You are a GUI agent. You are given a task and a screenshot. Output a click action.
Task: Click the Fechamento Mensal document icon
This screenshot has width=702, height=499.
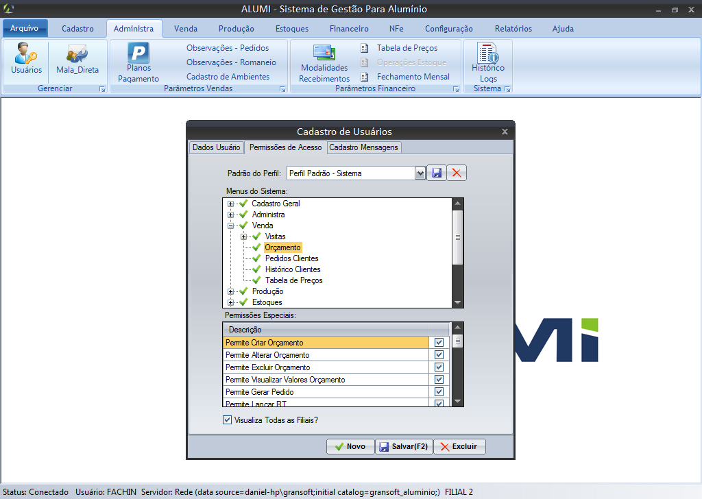tap(365, 77)
